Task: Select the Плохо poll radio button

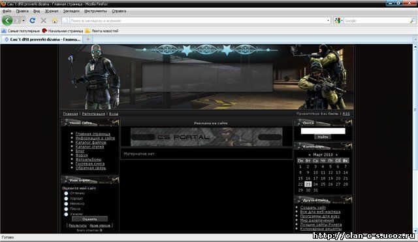Action: point(66,209)
